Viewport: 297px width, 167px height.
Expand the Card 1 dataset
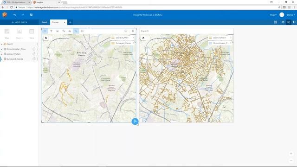click(2, 44)
